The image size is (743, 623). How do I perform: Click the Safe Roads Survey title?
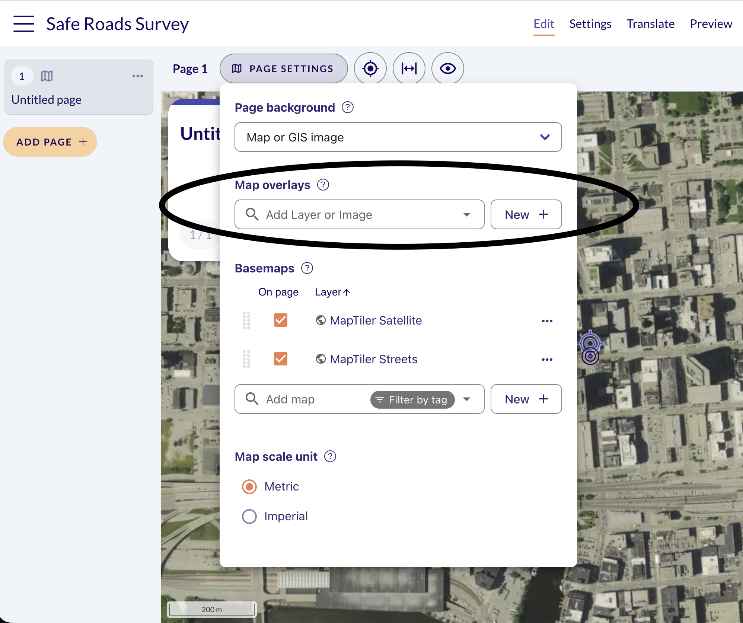click(117, 24)
